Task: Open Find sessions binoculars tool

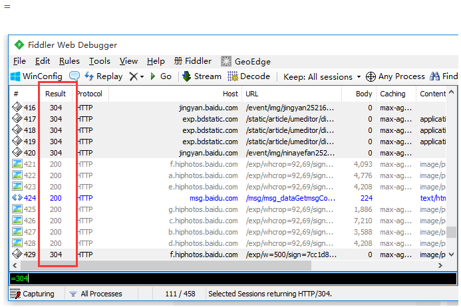Action: pyautogui.click(x=444, y=76)
